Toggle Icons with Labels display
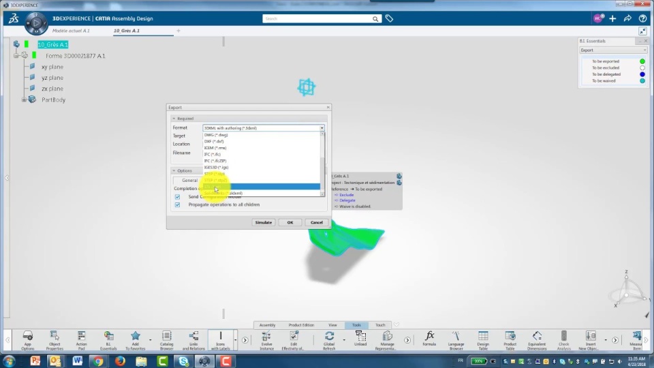This screenshot has width=654, height=368. click(x=220, y=340)
